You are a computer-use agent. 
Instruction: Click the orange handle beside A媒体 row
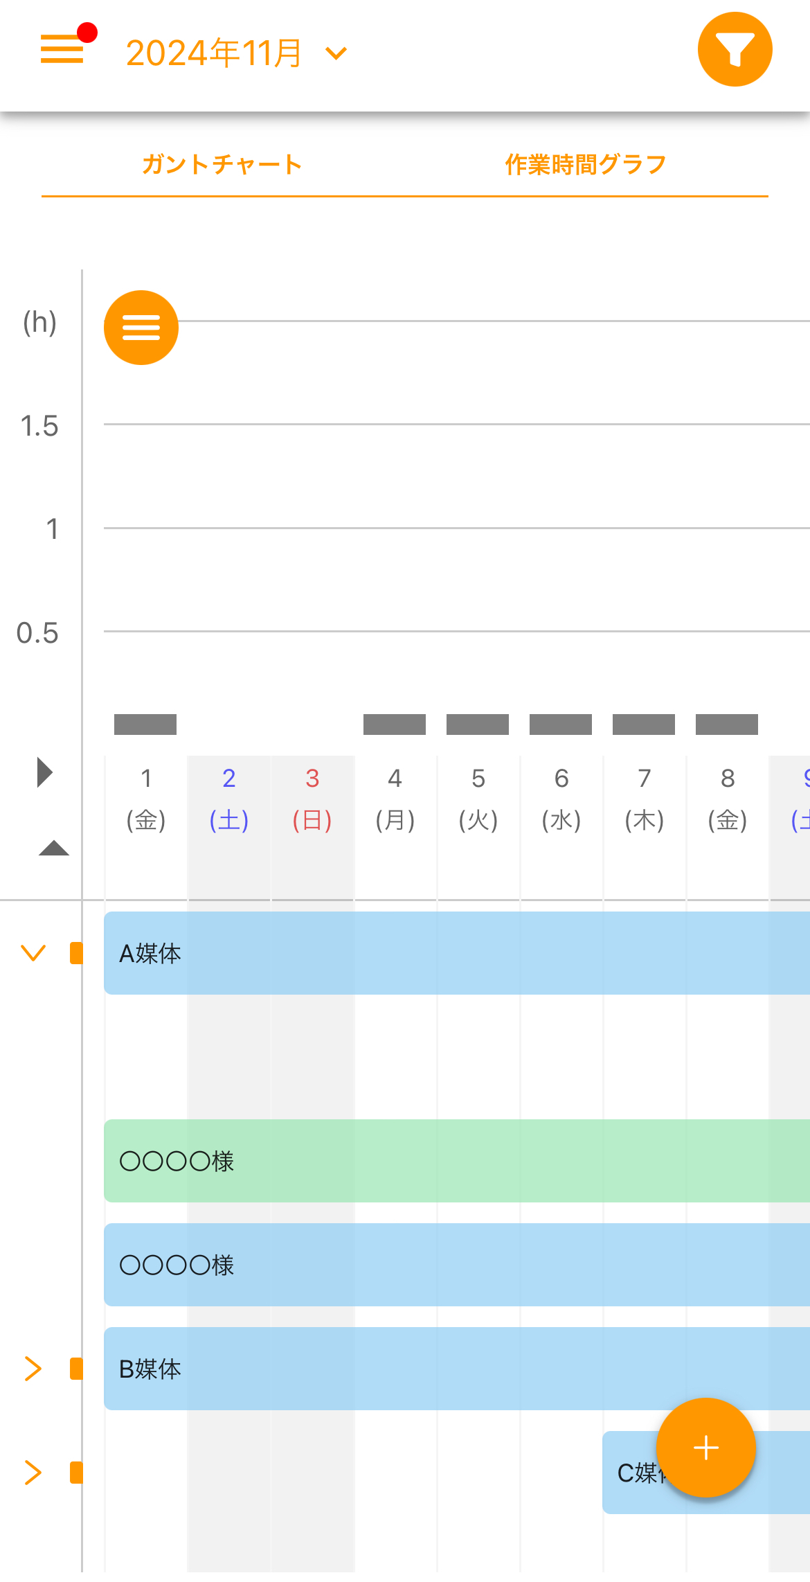tap(76, 953)
